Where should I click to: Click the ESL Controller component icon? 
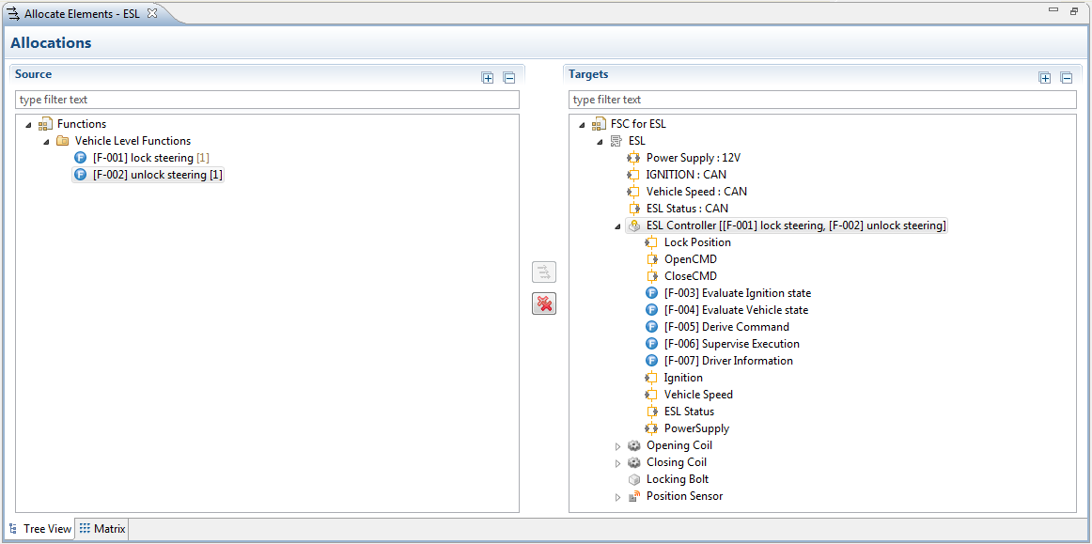point(634,225)
